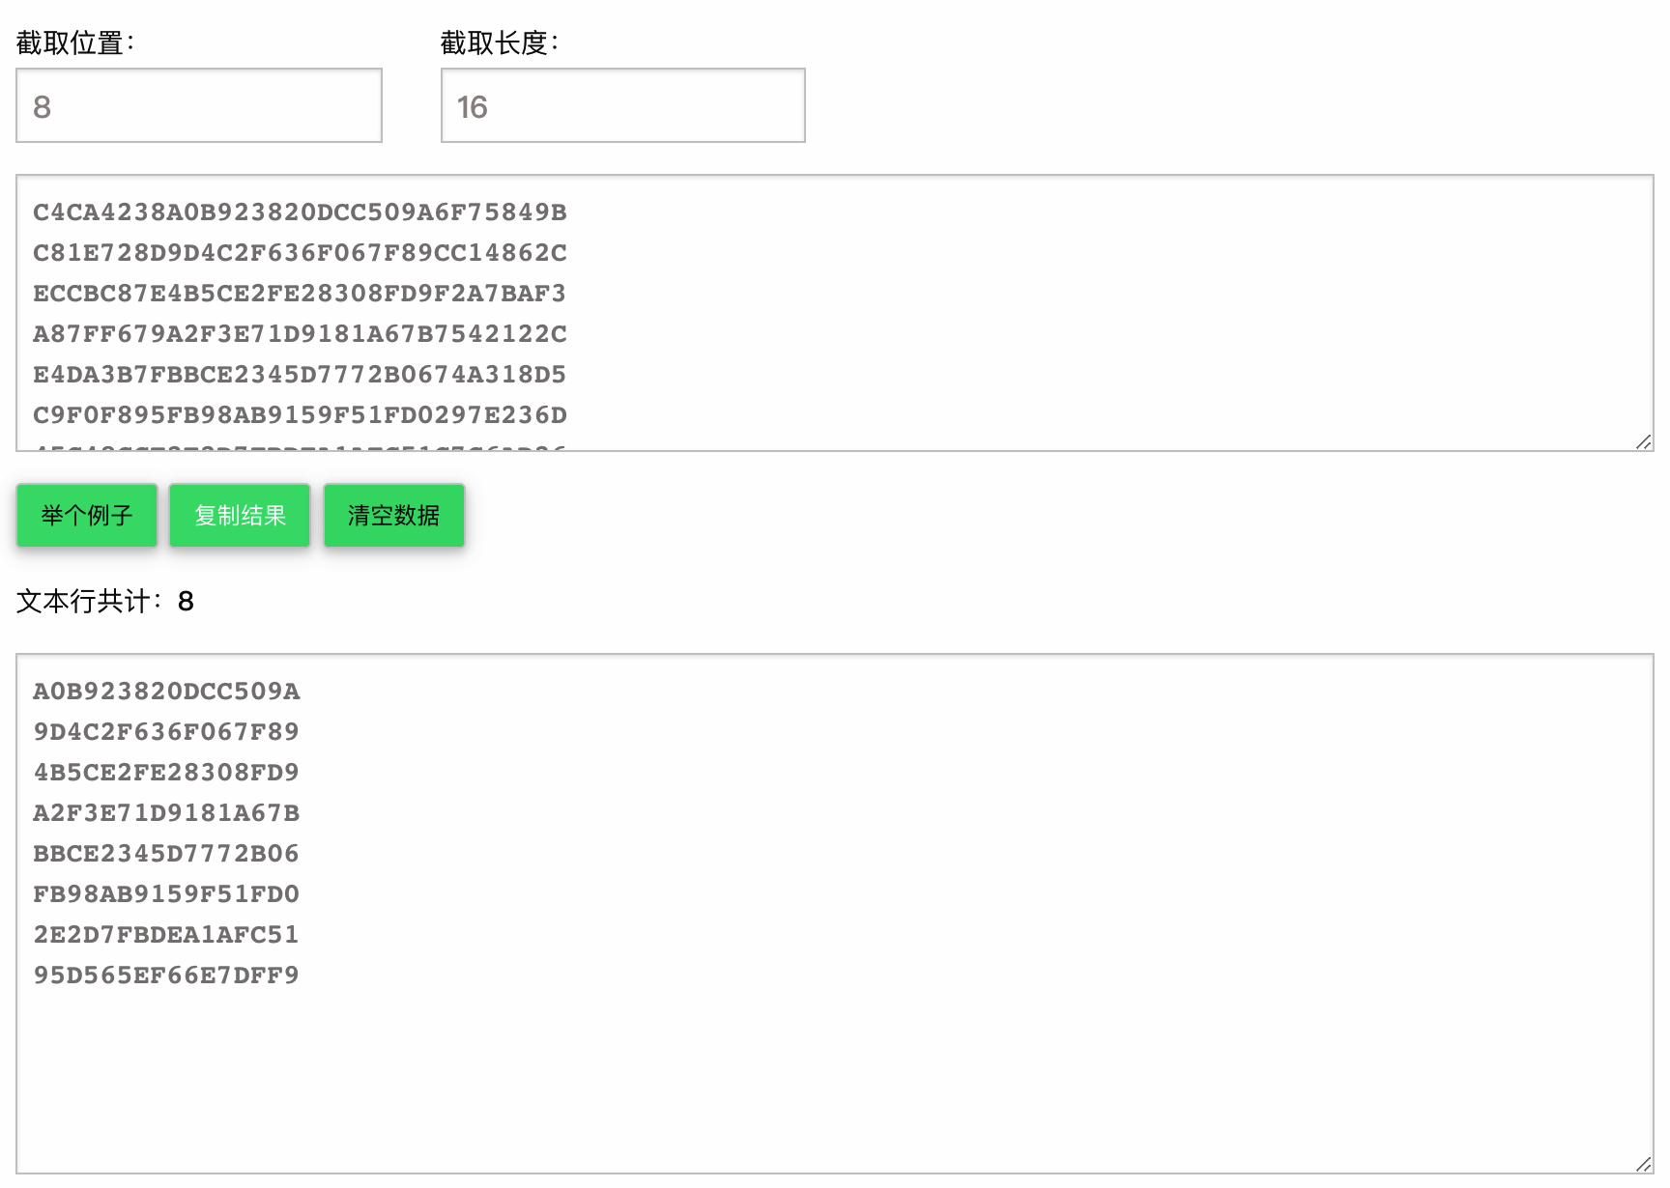
Task: Click input line E4DA3B7FBBCE2345D7772B0674A318D5
Action: point(300,375)
